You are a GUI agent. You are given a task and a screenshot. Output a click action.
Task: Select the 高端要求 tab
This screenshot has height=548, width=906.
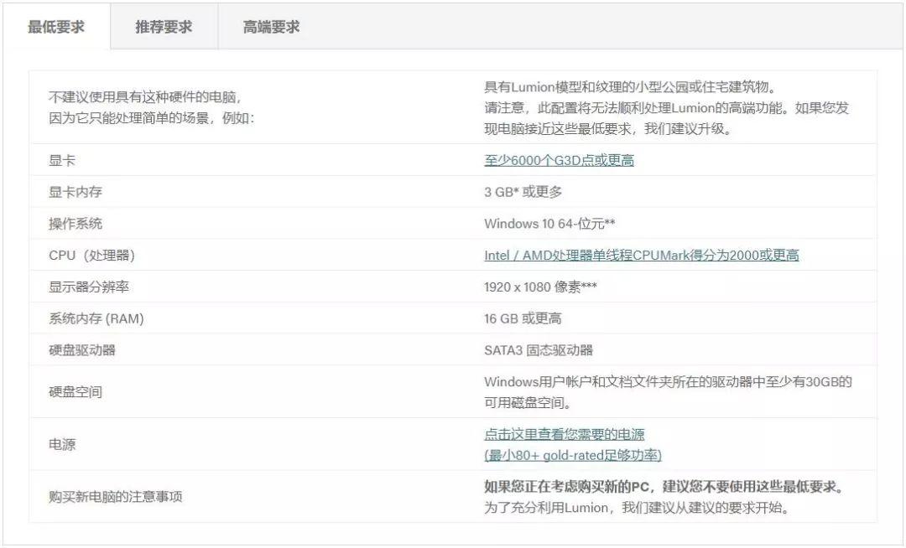click(272, 27)
